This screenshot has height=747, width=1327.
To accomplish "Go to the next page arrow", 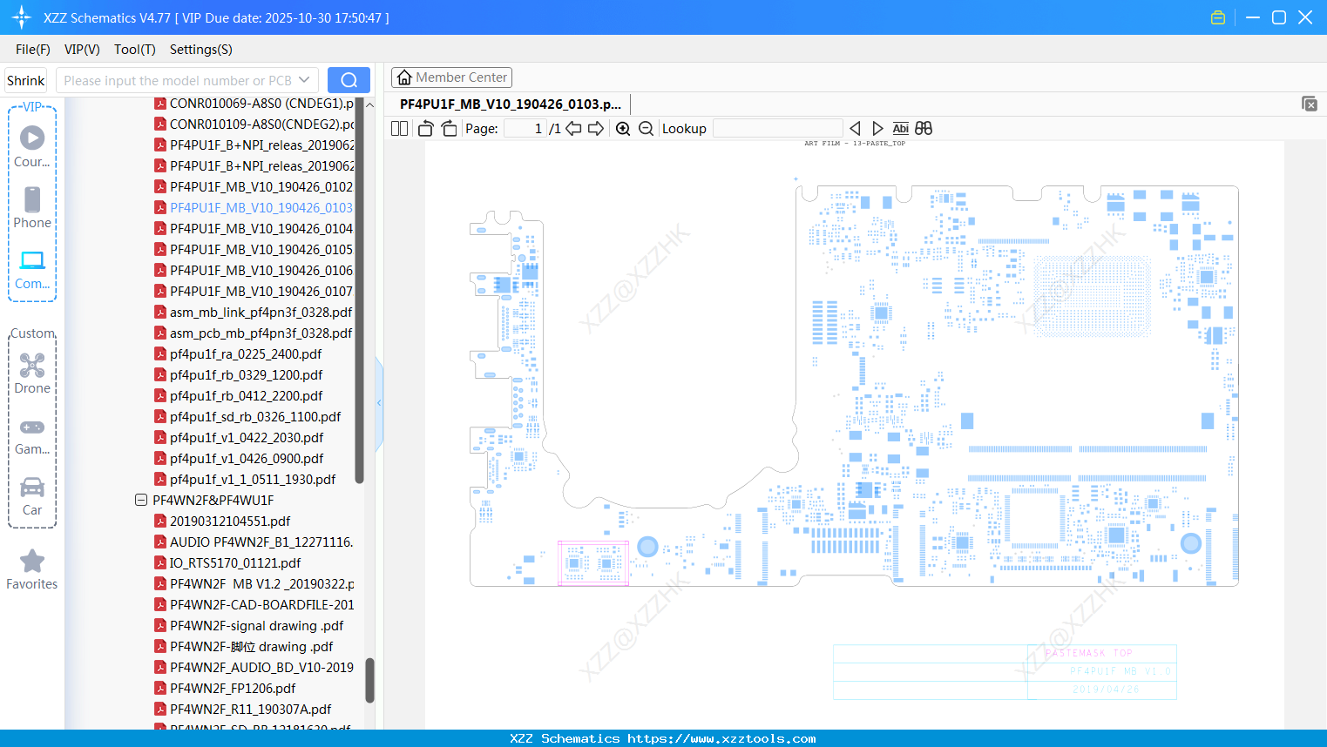I will coord(596,129).
